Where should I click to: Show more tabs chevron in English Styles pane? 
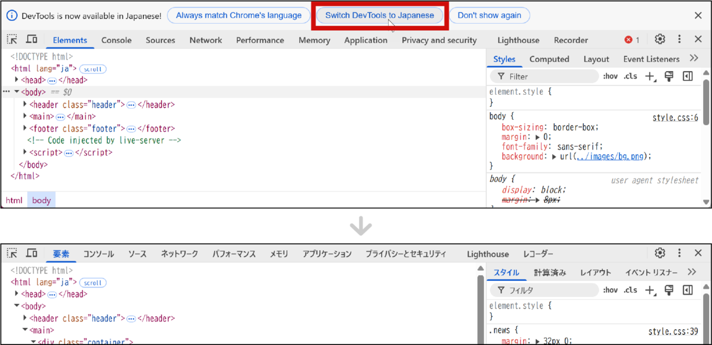(x=694, y=58)
